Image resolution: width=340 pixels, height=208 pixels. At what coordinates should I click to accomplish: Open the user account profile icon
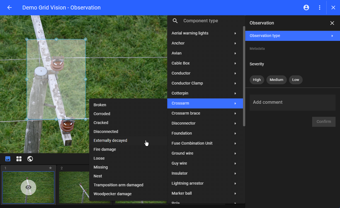coord(306,8)
